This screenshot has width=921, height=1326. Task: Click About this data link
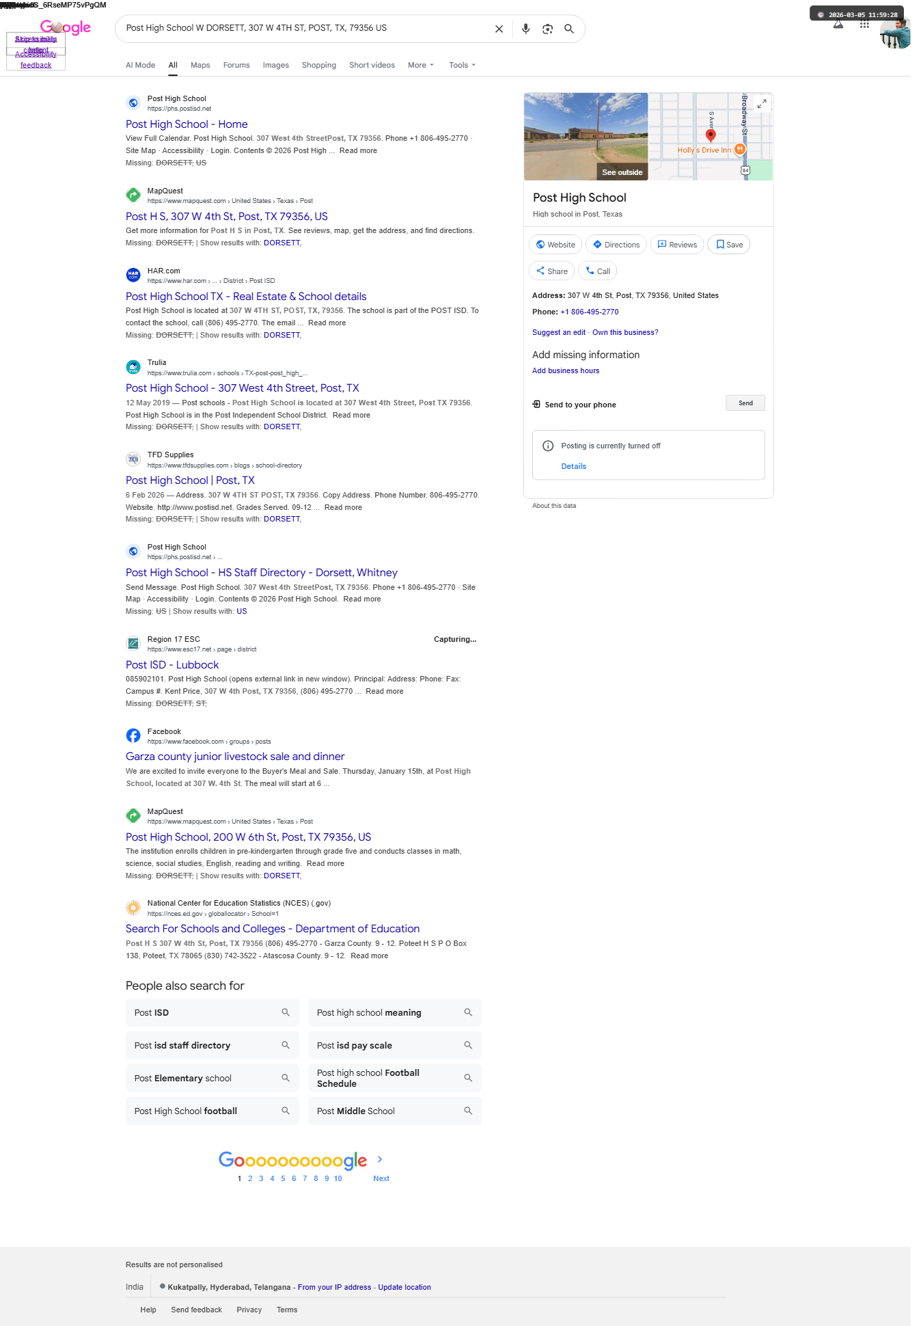pyautogui.click(x=554, y=506)
